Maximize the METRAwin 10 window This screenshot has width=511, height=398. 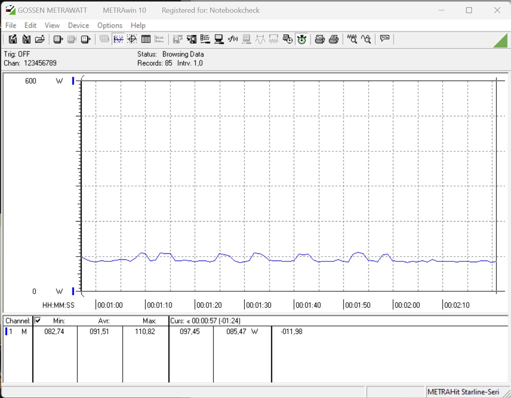click(469, 10)
